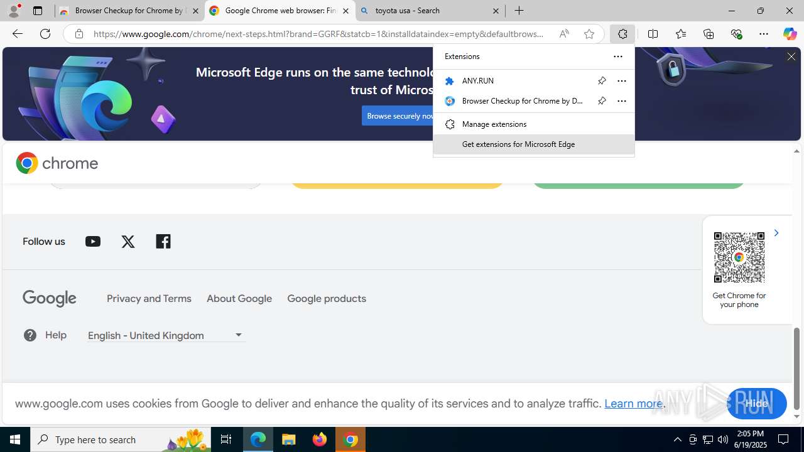Go back to previous page
The image size is (804, 452).
coord(17,34)
